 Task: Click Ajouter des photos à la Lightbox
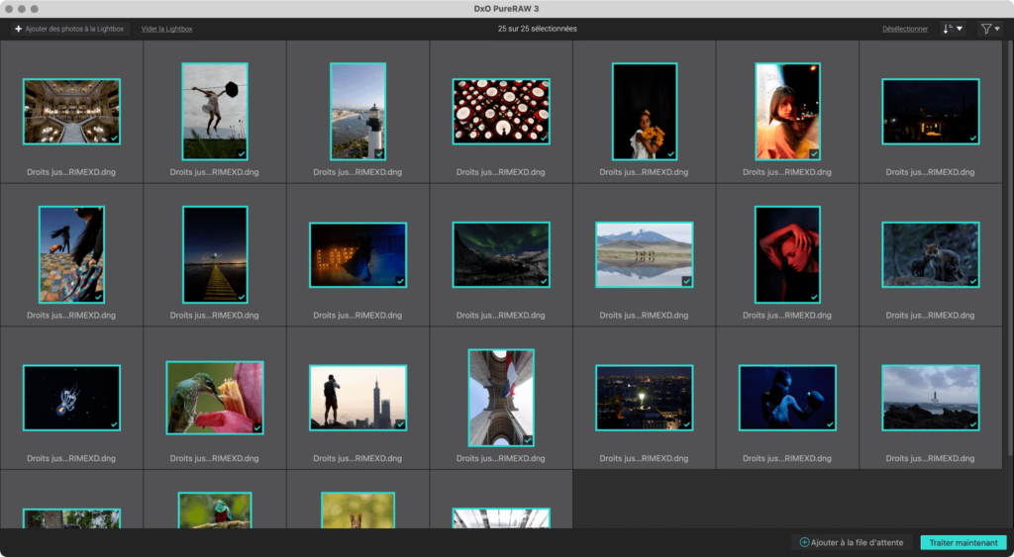[x=69, y=29]
